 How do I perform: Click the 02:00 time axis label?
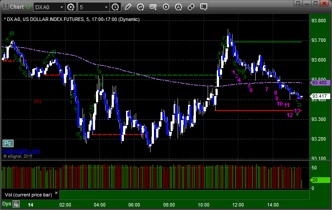point(65,205)
